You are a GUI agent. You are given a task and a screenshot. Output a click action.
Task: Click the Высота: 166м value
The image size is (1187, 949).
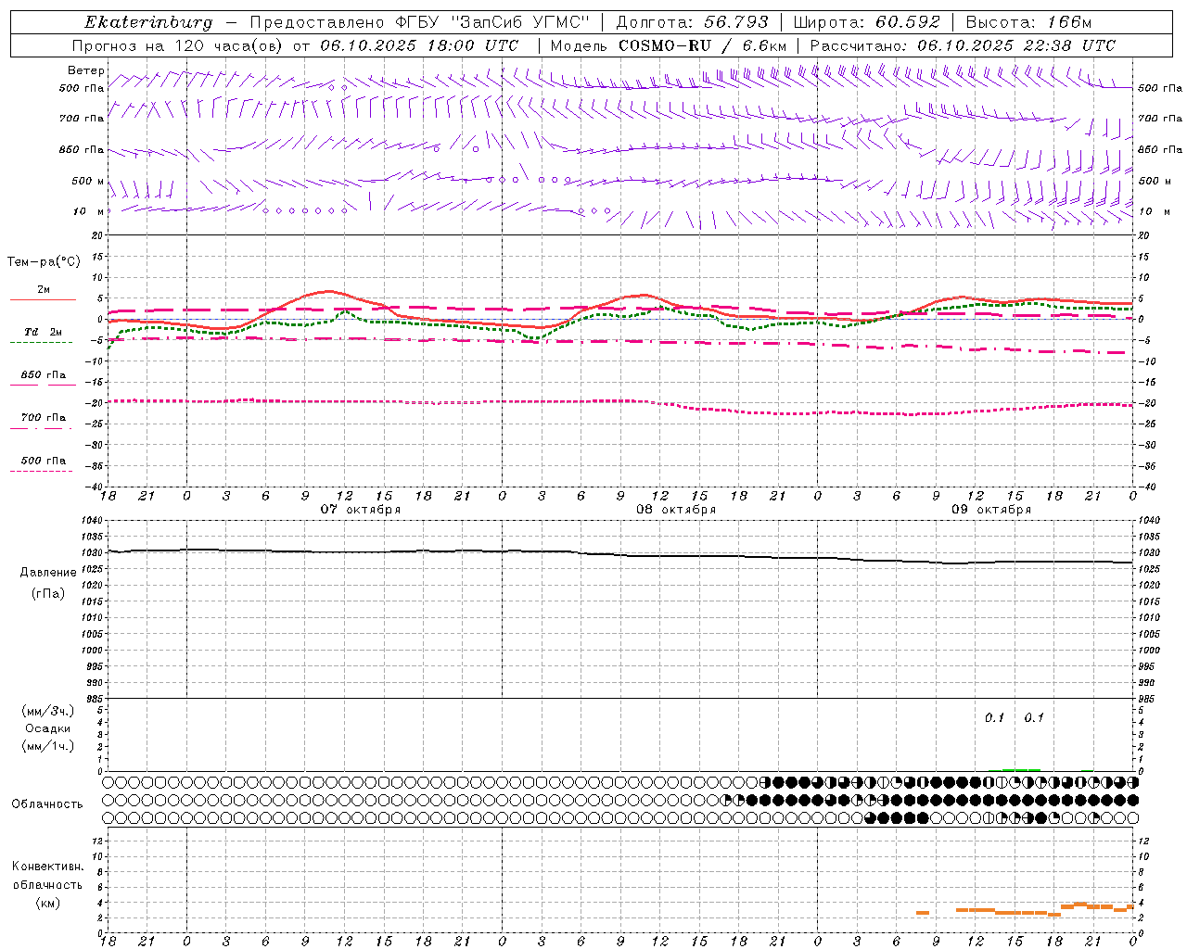click(x=1028, y=22)
